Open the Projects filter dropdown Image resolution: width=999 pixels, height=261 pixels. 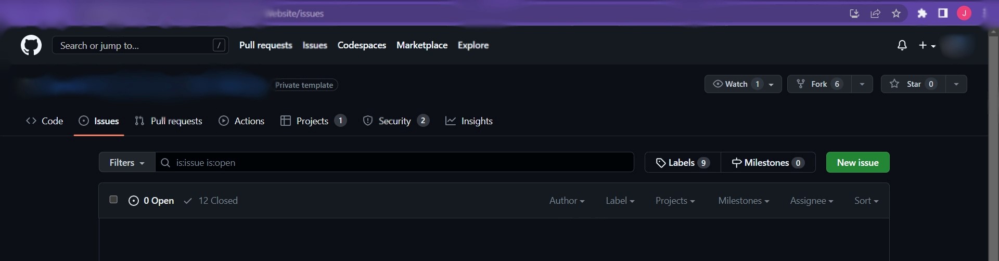(x=675, y=201)
